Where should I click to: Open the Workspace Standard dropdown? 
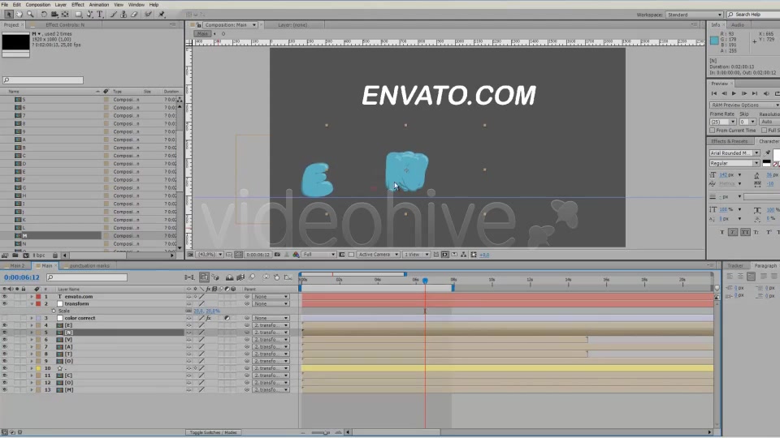point(694,15)
